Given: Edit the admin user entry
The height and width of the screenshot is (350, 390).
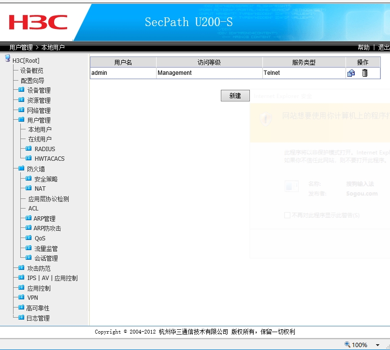Looking at the screenshot, I should pos(351,73).
